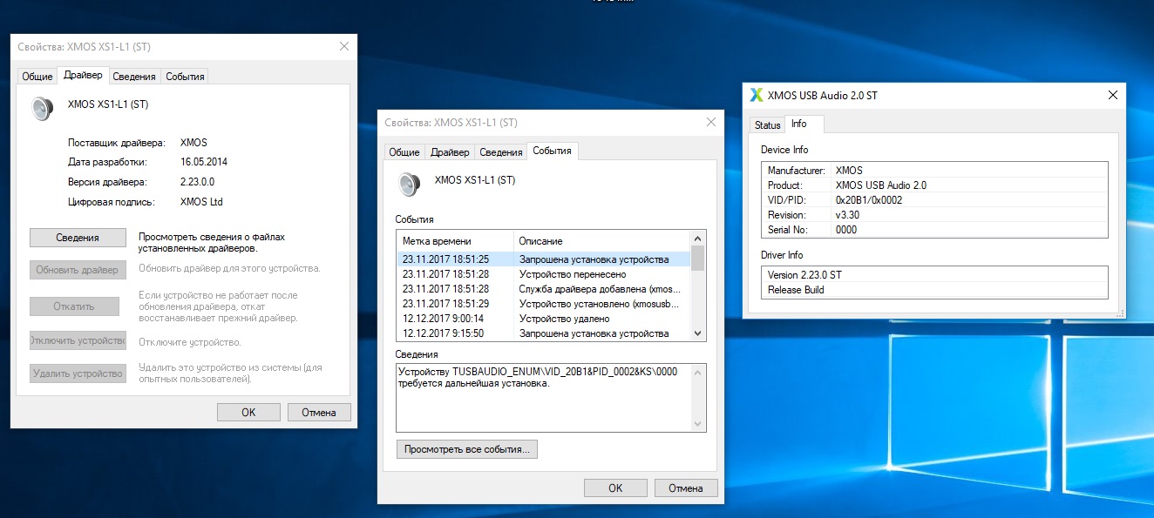Close the XMOS USB Audio 2.0 ST window
The image size is (1154, 518).
(x=1112, y=95)
